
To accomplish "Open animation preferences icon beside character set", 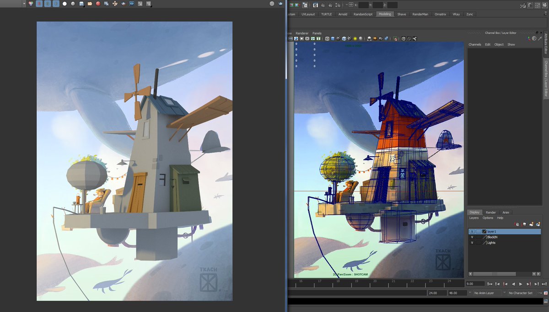I will [546, 293].
